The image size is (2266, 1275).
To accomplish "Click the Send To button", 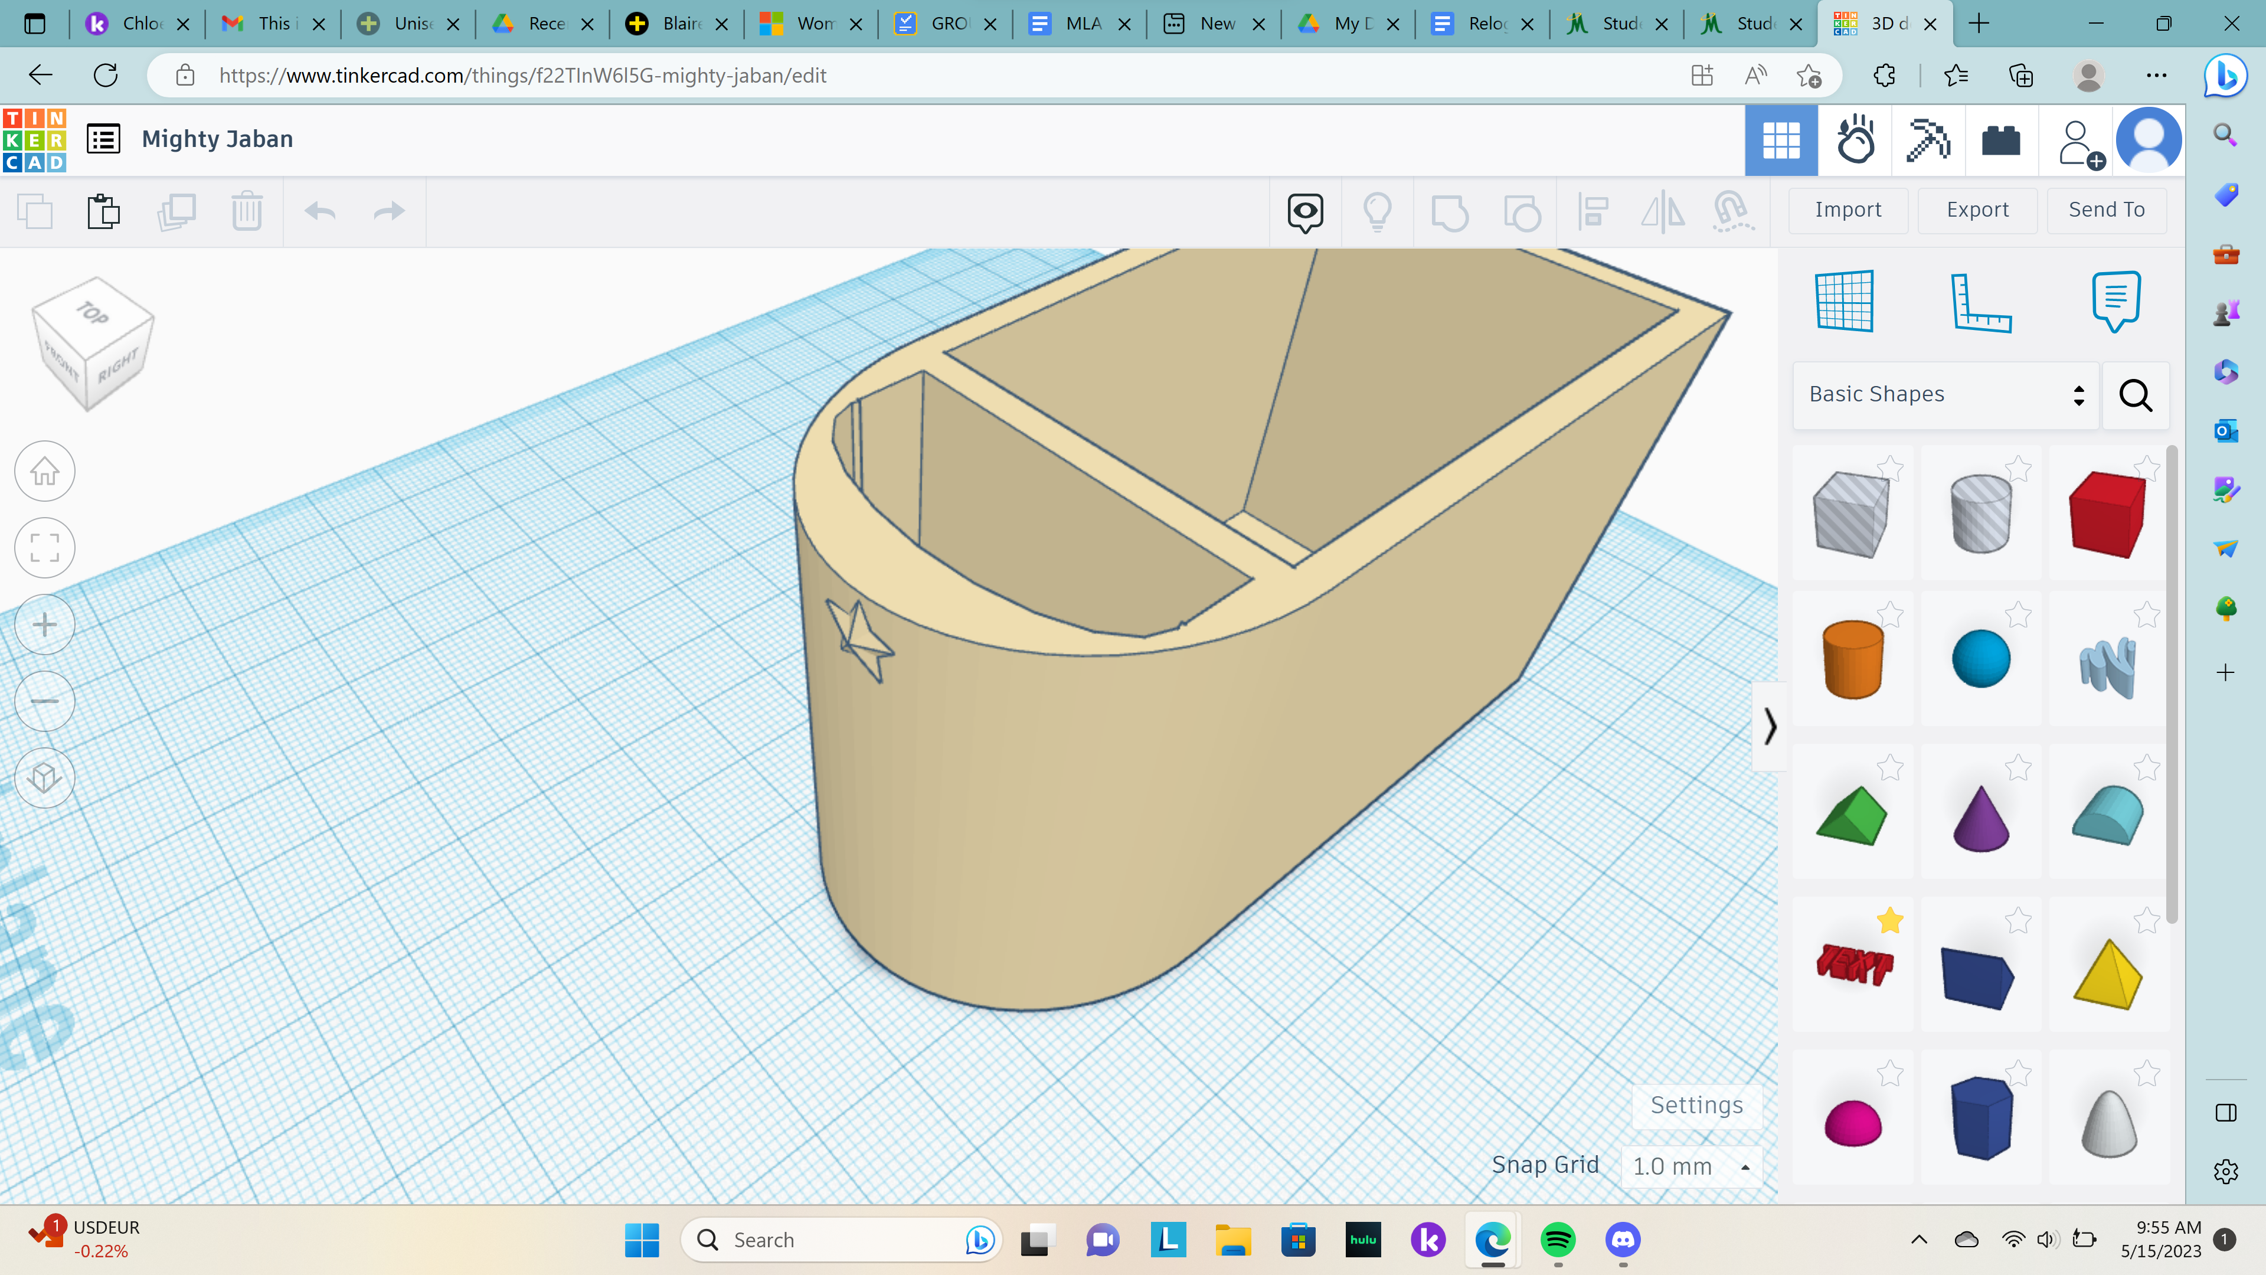I will [x=2107, y=210].
